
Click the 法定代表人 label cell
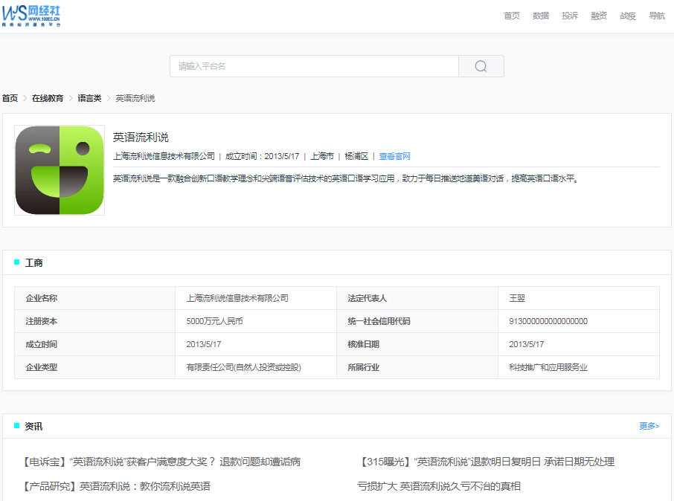tap(417, 298)
